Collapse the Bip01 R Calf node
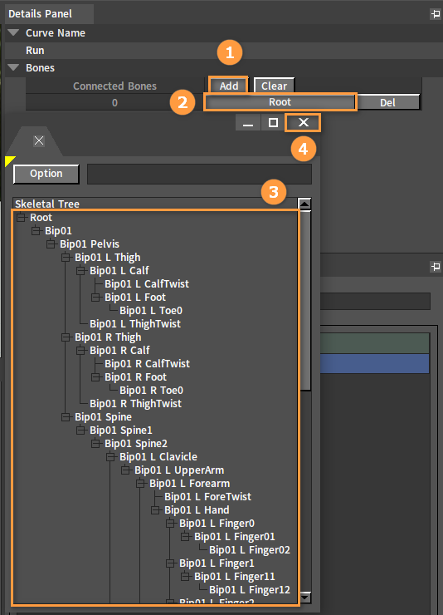 pos(80,351)
